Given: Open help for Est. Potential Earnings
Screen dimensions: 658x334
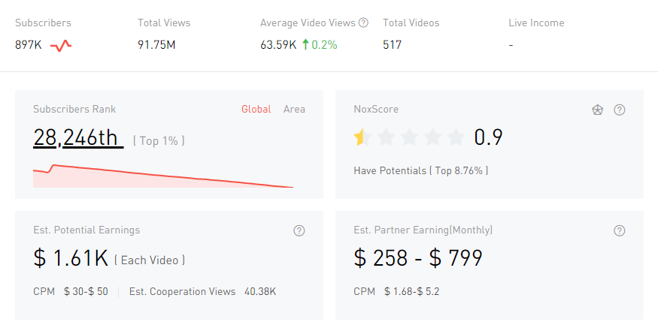Looking at the screenshot, I should [x=299, y=230].
